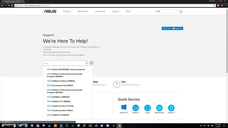Open the RMA link

pos(95,82)
